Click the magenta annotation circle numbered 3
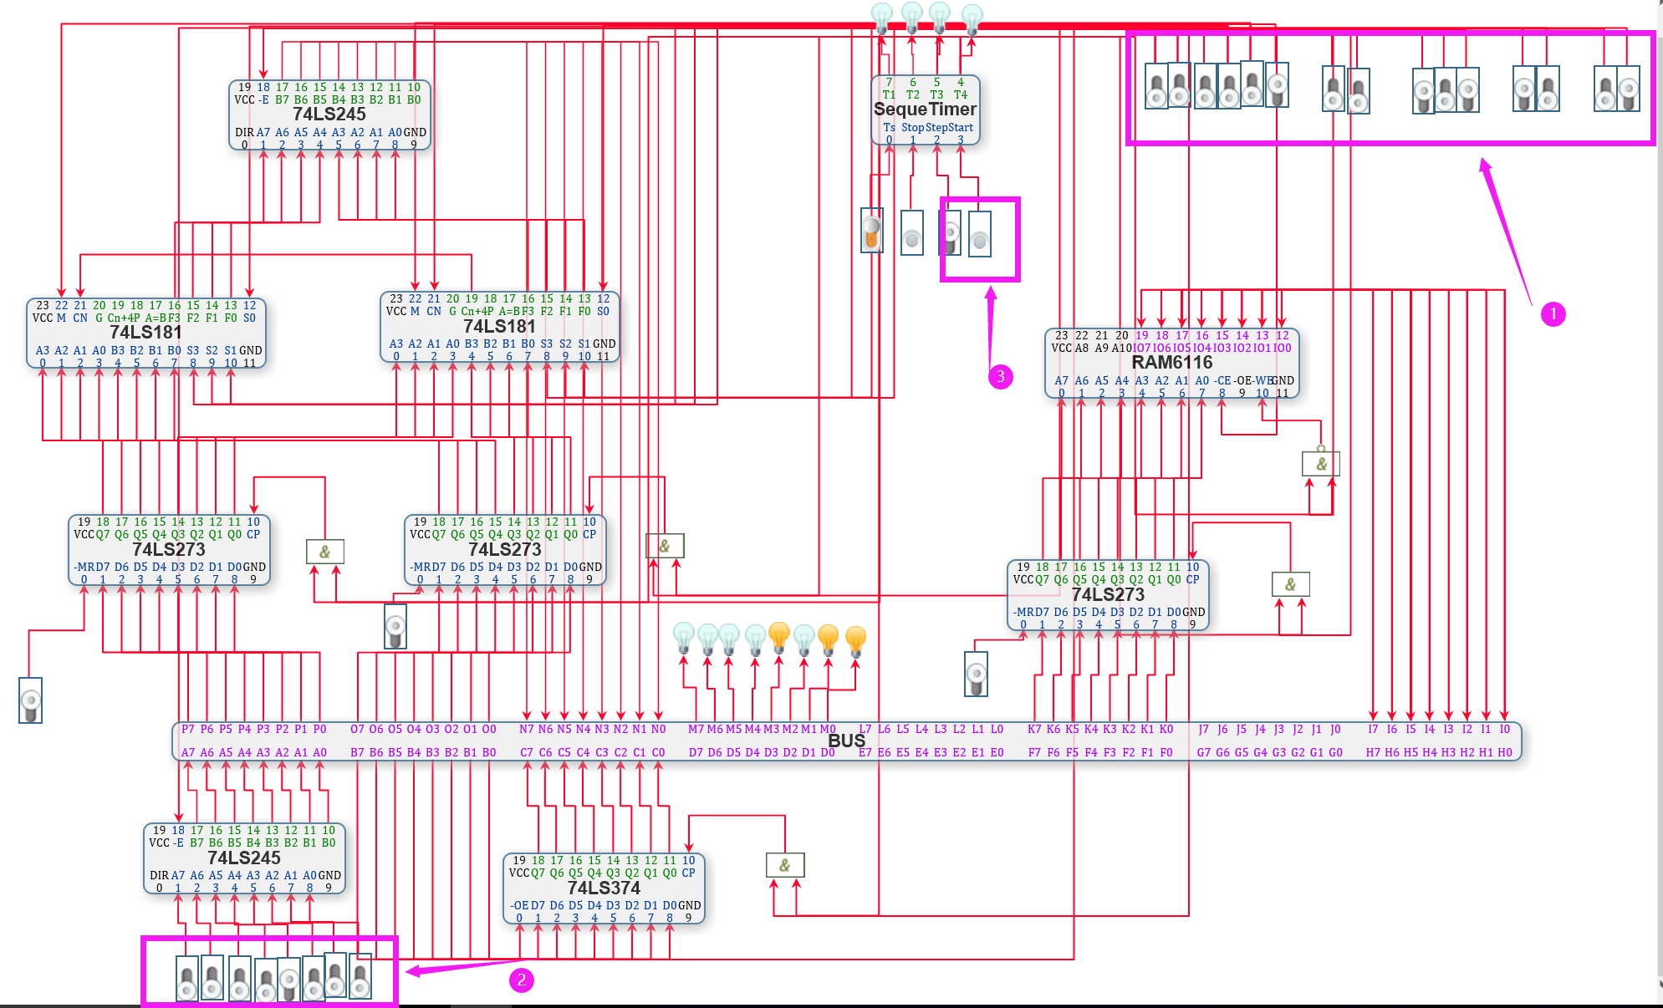The height and width of the screenshot is (1008, 1663). pos(1000,376)
